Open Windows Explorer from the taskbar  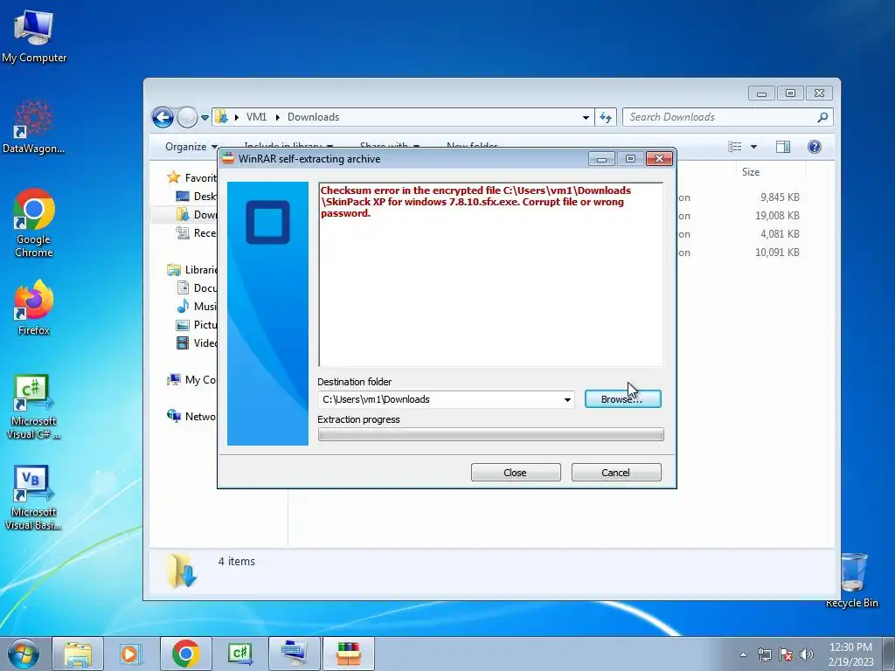tap(78, 654)
